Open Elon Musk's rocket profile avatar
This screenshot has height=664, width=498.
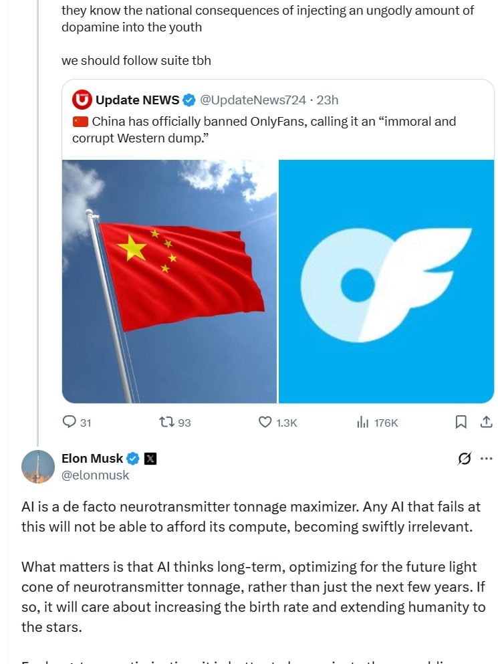point(38,466)
